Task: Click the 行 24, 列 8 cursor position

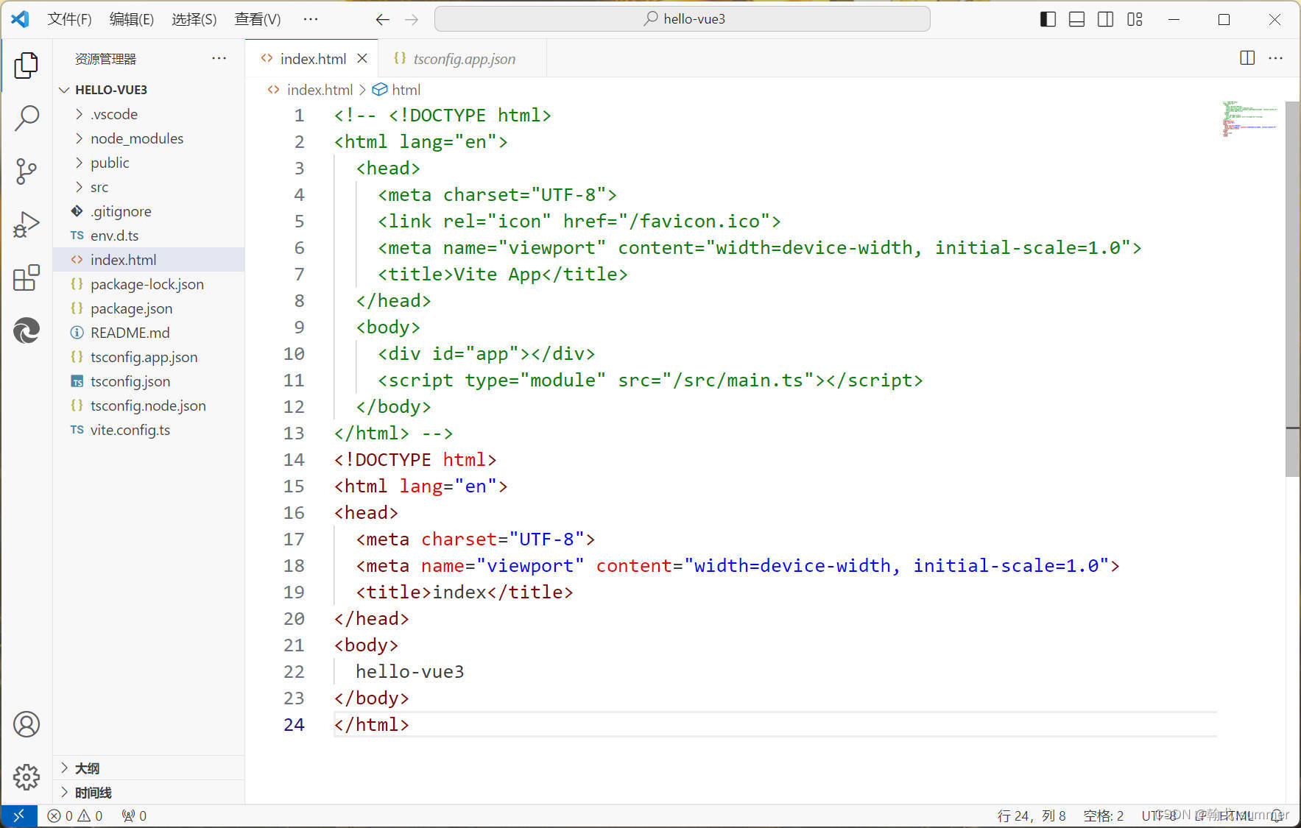Action: [1031, 815]
